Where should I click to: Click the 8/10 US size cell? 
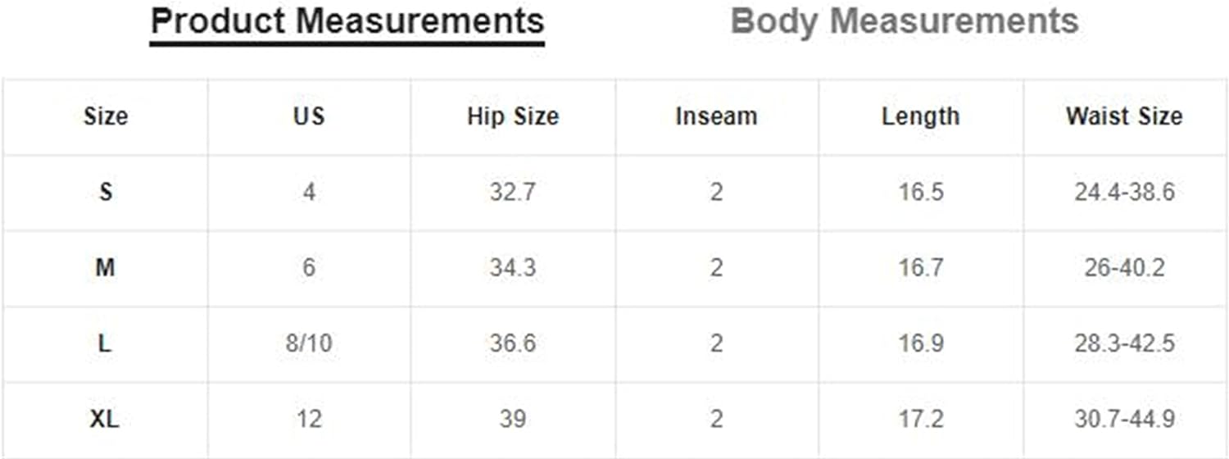309,344
